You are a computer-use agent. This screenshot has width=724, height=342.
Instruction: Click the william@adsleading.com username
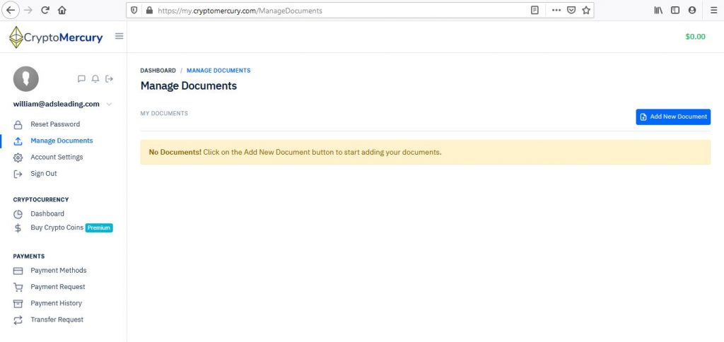57,105
